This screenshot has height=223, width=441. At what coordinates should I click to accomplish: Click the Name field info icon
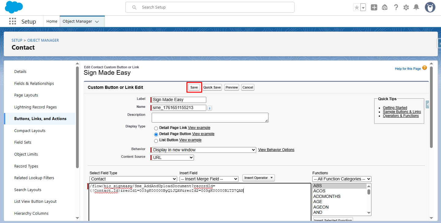(x=210, y=108)
